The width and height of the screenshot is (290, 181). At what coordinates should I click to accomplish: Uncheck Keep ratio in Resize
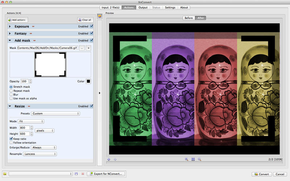click(x=11, y=139)
